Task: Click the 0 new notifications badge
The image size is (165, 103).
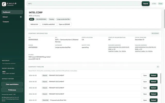Action: [x=160, y=4]
